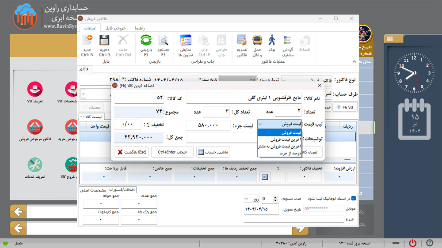Select درصد از خرید price type option

coord(279,154)
